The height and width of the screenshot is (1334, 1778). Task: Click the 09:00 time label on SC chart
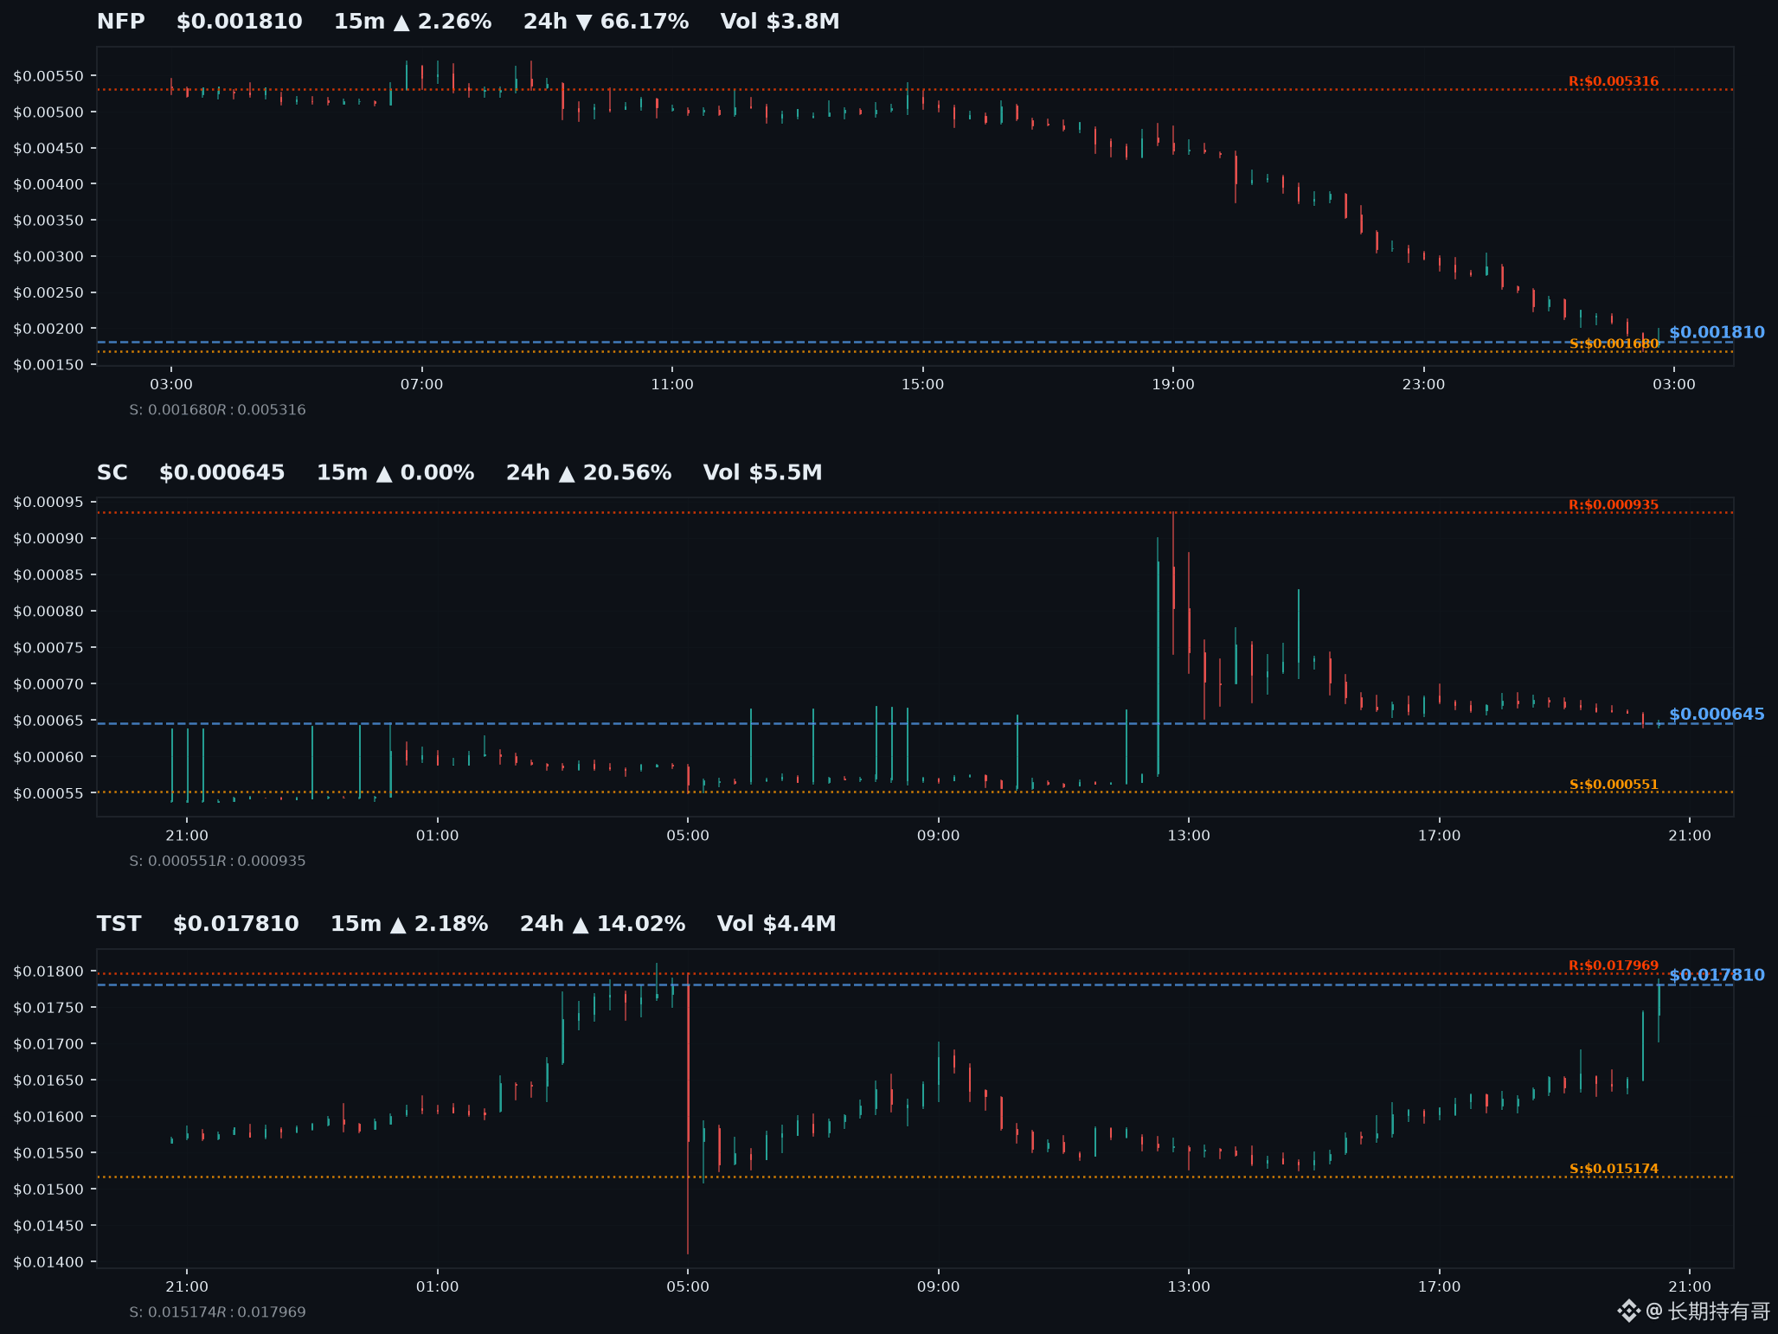coord(938,836)
